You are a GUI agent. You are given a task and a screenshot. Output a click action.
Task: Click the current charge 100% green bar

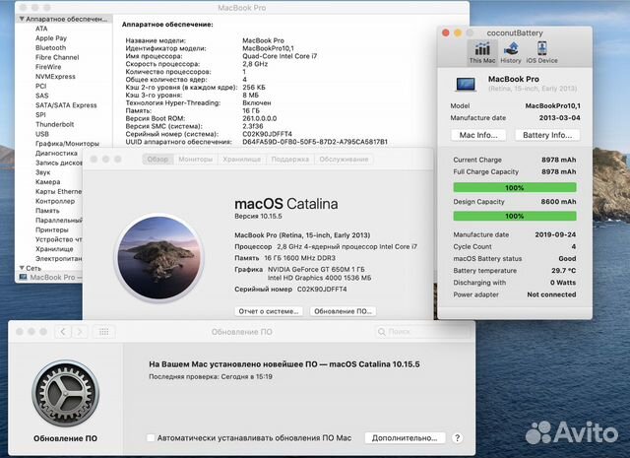(515, 188)
